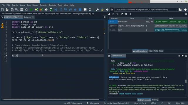Browse a working directory folder icon

tap(180, 10)
